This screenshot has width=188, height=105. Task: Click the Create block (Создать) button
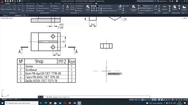(x=126, y=6)
